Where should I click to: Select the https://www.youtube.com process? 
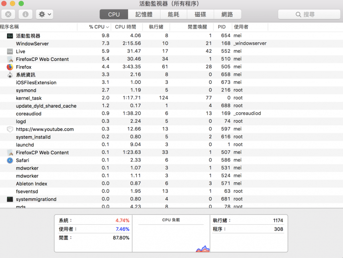point(171,129)
